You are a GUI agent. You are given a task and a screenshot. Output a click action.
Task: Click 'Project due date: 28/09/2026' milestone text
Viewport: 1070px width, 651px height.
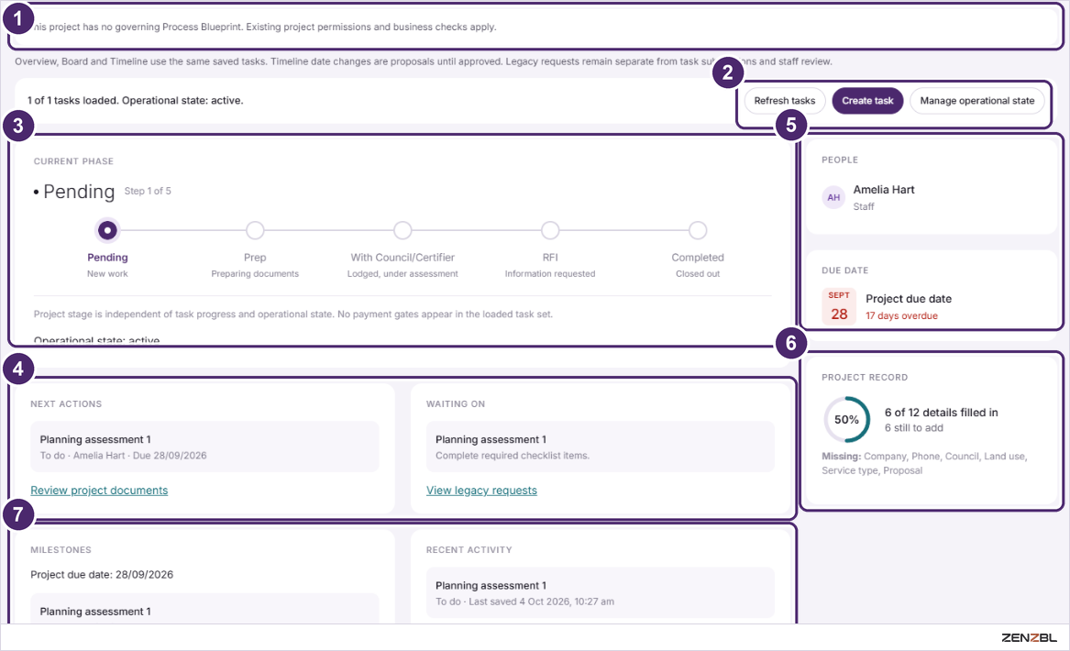(x=102, y=575)
